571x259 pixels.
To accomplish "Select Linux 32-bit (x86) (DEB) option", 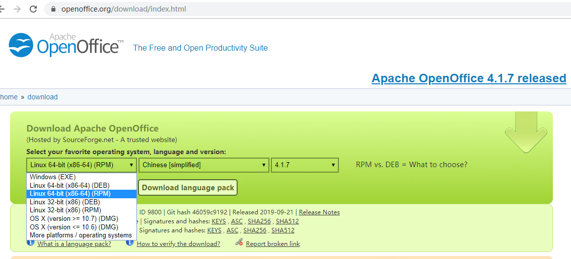I will click(82, 202).
